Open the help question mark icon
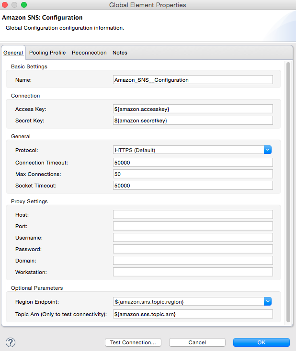Screen dimensions: 296x351 click(11, 342)
